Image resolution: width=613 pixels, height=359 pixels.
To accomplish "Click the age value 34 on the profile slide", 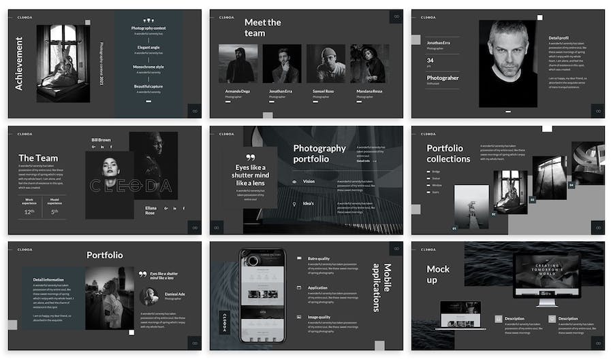I will pos(430,60).
